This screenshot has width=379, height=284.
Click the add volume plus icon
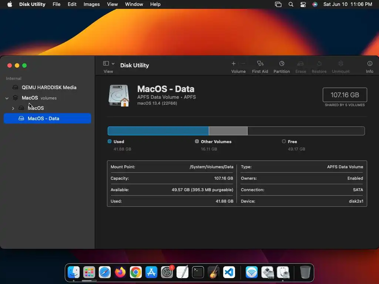[x=234, y=64]
